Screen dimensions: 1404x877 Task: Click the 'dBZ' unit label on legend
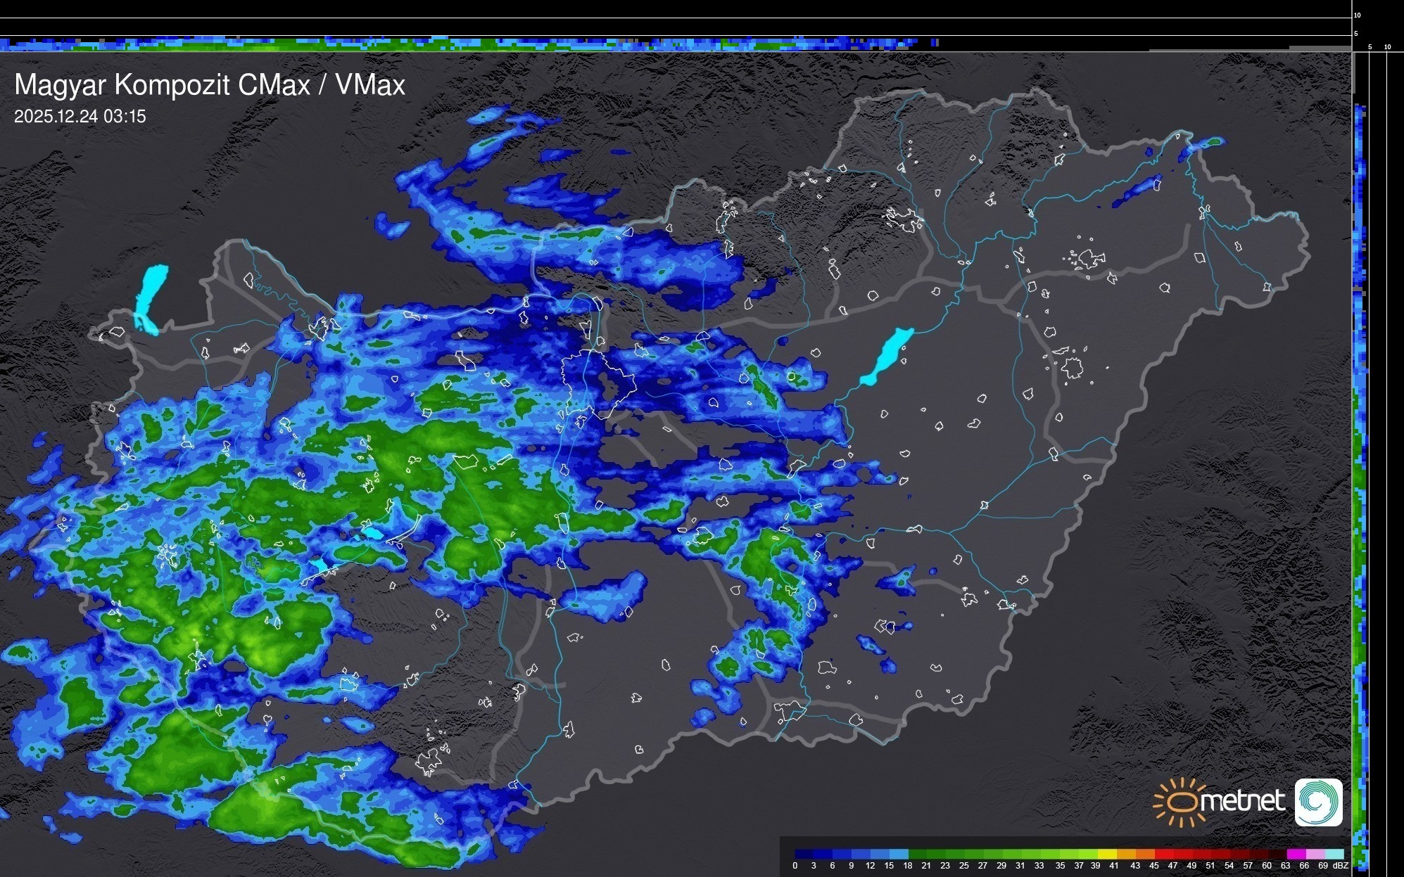(1341, 866)
